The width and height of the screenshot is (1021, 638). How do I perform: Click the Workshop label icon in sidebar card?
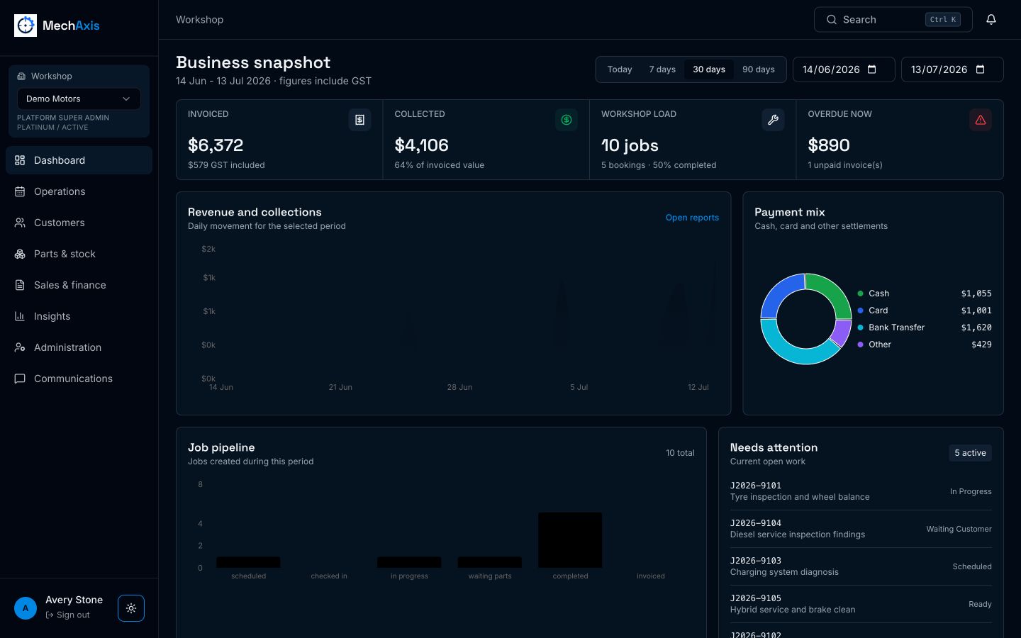click(21, 77)
